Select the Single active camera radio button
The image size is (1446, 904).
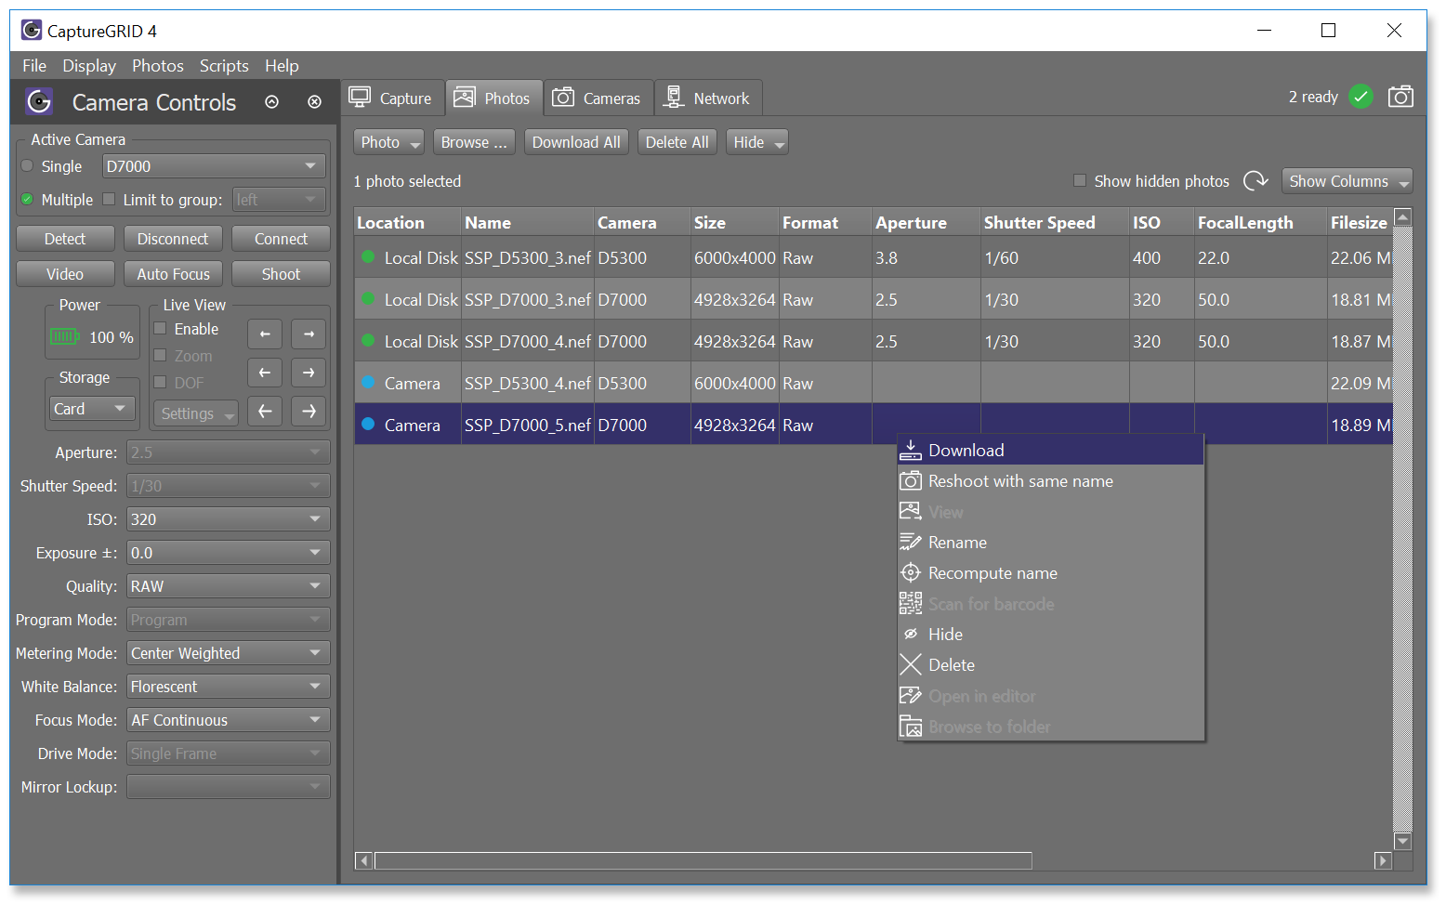click(x=28, y=166)
